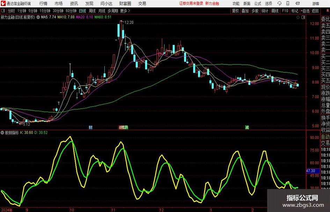Image resolution: width=330 pixels, height=212 pixels.
Task: Click the diamond icon above the price axis
Action: 298,17
